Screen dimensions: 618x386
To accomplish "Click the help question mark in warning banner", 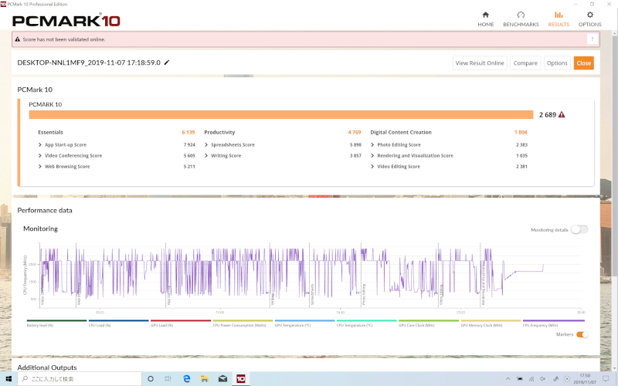I will tap(592, 39).
